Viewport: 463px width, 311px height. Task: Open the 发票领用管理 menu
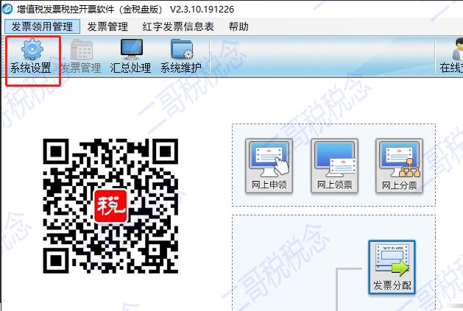[42, 27]
